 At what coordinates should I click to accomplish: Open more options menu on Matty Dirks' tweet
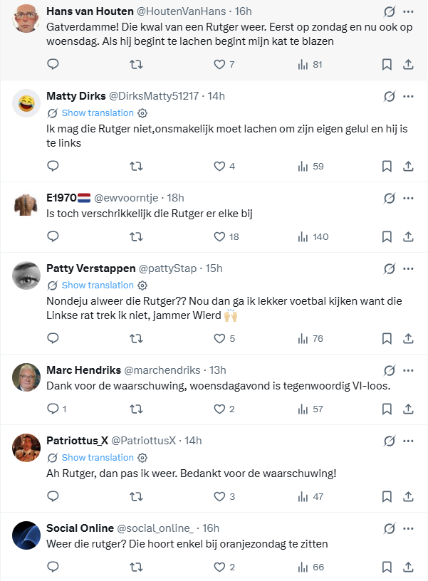408,96
